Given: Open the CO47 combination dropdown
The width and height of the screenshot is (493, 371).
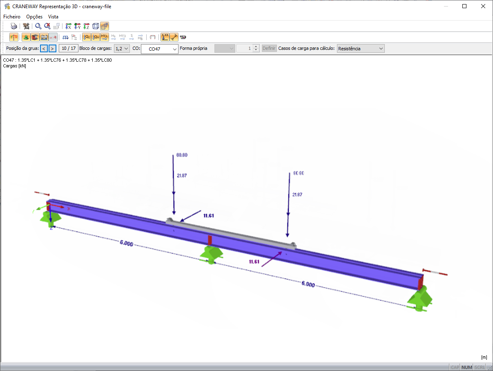Looking at the screenshot, I should [160, 49].
